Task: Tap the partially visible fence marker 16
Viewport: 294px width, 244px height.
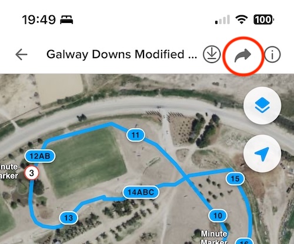Action: click(244, 241)
